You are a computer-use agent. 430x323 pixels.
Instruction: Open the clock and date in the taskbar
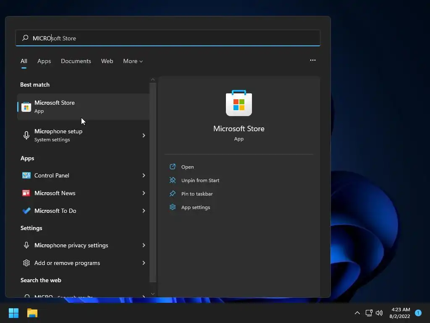click(x=400, y=313)
